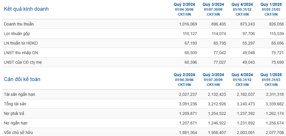Click the Kết quả kinh doanh section title
Viewport: 286px width, 136px height.
[26, 9]
